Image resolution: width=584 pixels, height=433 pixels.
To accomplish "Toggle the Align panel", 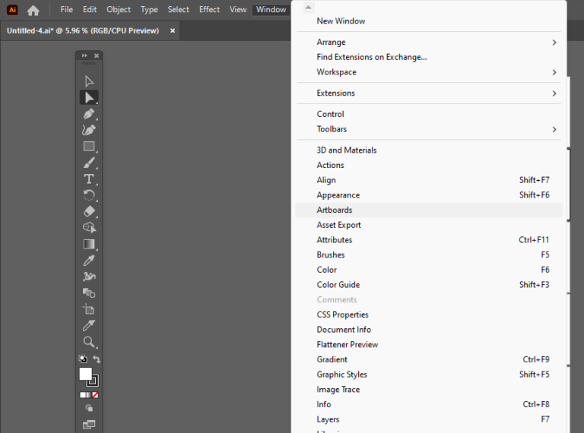I will click(x=429, y=180).
